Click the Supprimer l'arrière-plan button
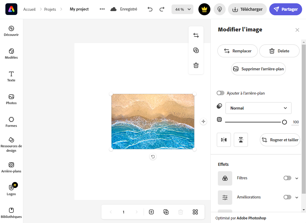This screenshot has height=223, width=306. point(258,69)
